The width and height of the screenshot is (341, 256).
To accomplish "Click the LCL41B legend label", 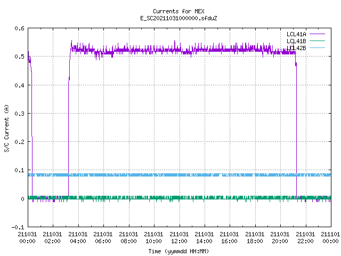I will click(296, 41).
